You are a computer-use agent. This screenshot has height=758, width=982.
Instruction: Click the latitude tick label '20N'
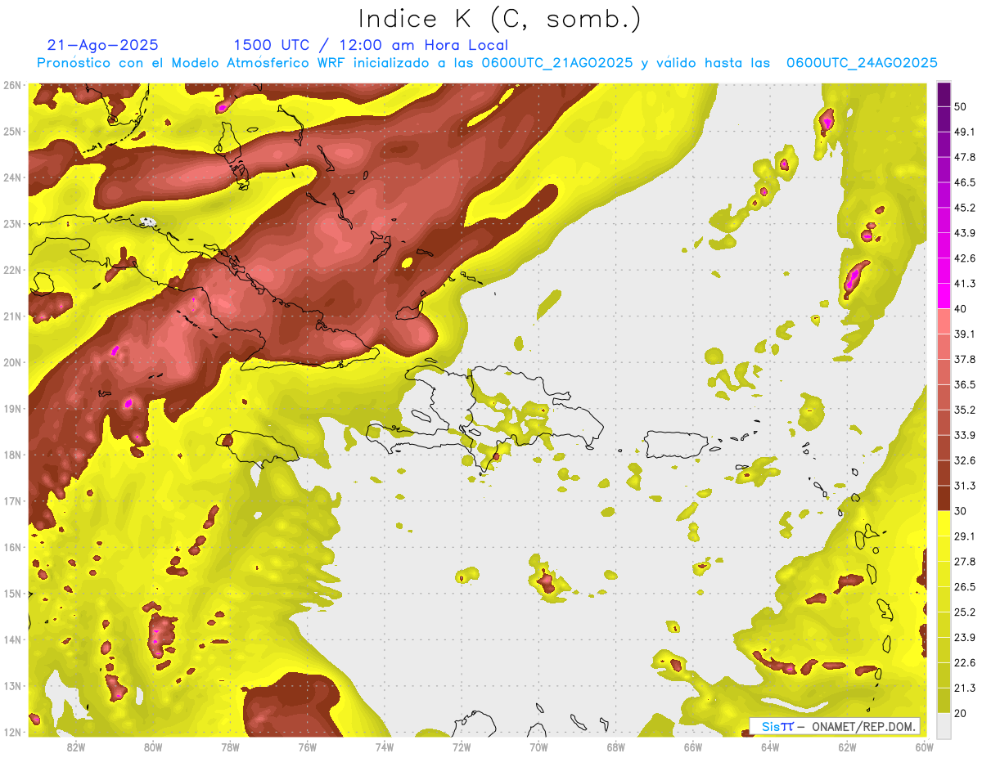pyautogui.click(x=12, y=362)
